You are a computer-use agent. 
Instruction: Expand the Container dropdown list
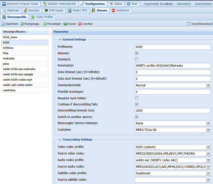(208, 130)
